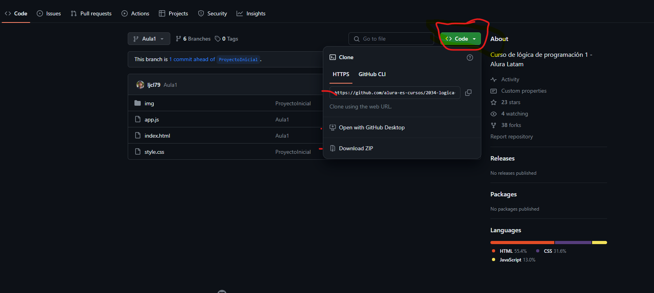
Task: Open the Projects tab
Action: click(173, 13)
